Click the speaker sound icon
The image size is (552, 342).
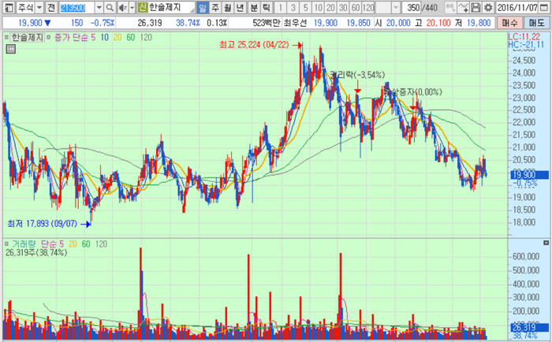(124, 7)
